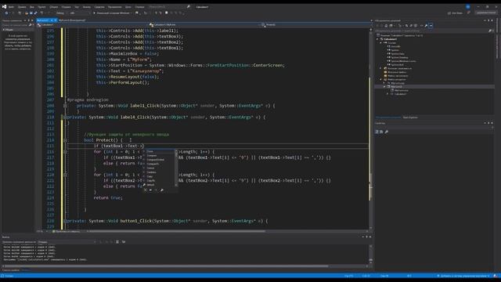Screen dimensions: 501x282
Task: Collapse button1_Click function at line 228
Action: tap(65, 221)
